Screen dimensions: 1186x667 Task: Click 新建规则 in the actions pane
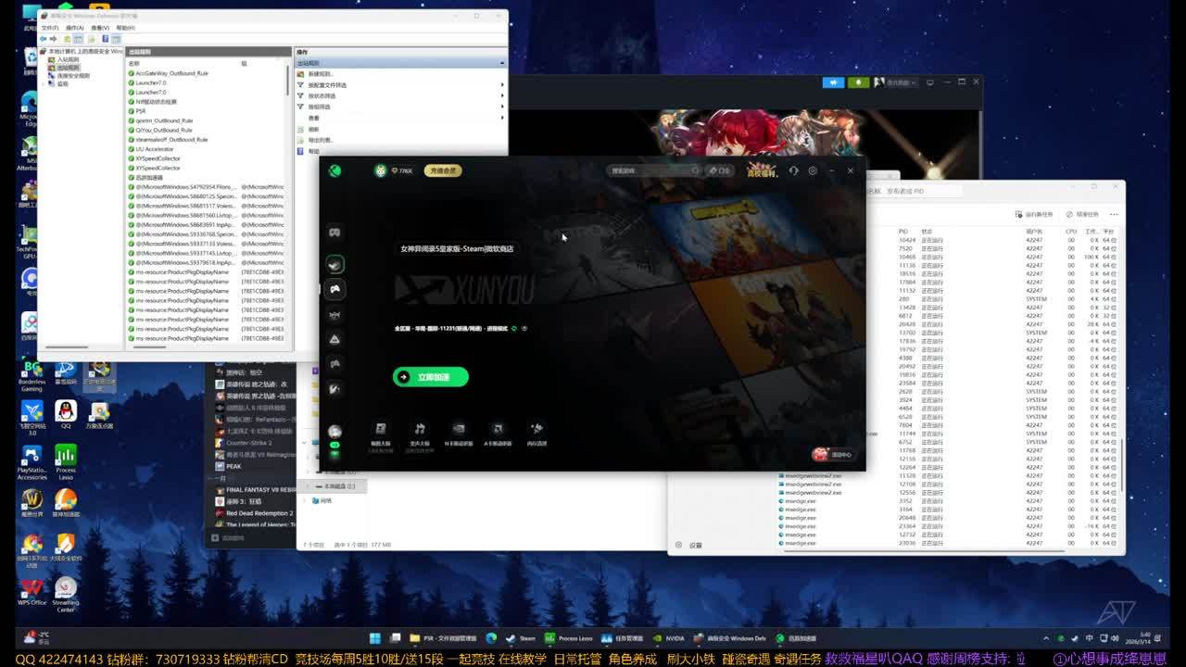point(320,74)
